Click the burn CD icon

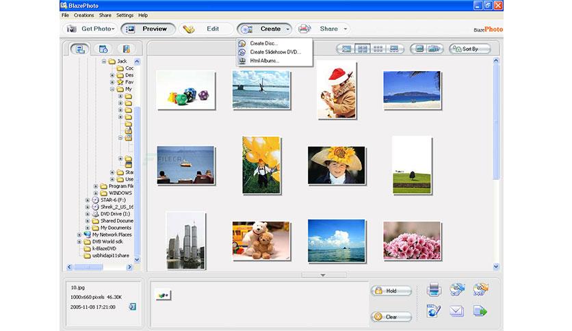tap(457, 289)
